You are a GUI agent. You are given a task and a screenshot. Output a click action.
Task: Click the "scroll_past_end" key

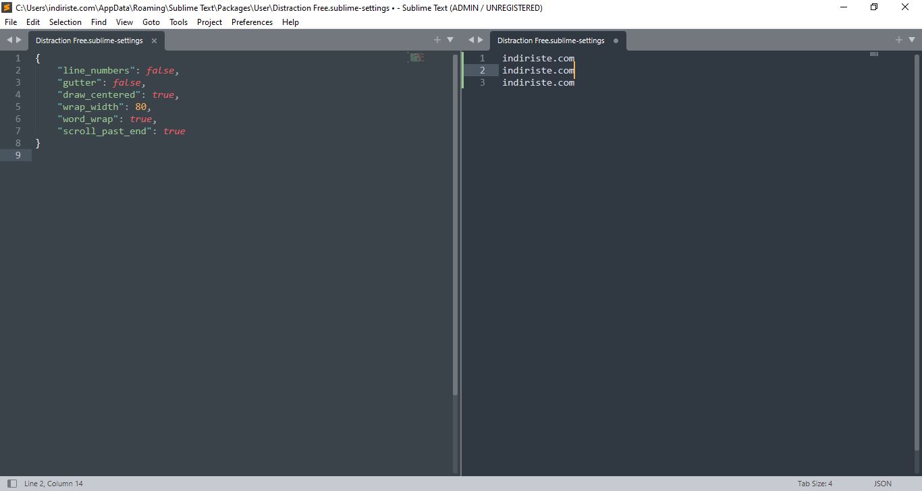click(x=105, y=132)
